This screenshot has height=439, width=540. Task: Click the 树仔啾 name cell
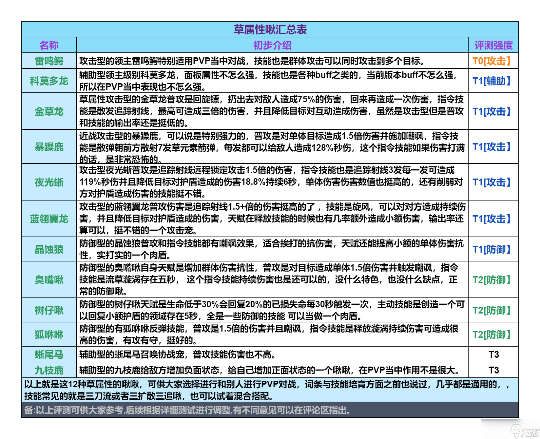click(49, 310)
